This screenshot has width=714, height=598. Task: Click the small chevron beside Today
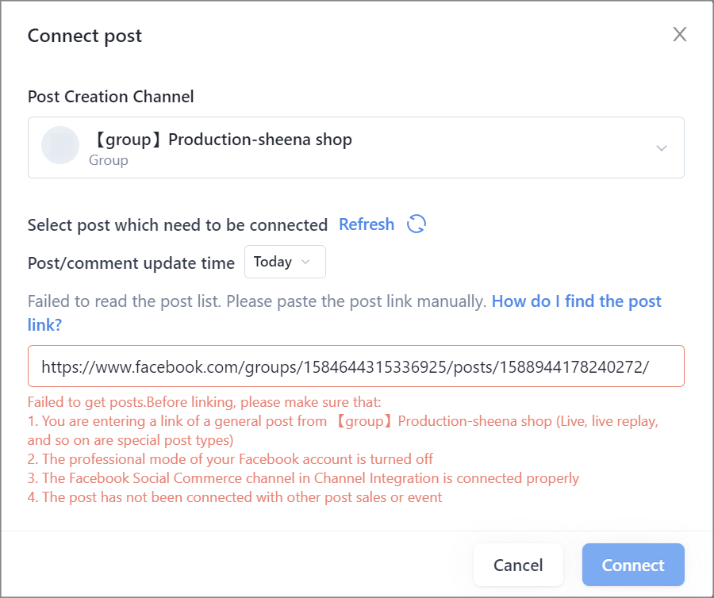[305, 262]
